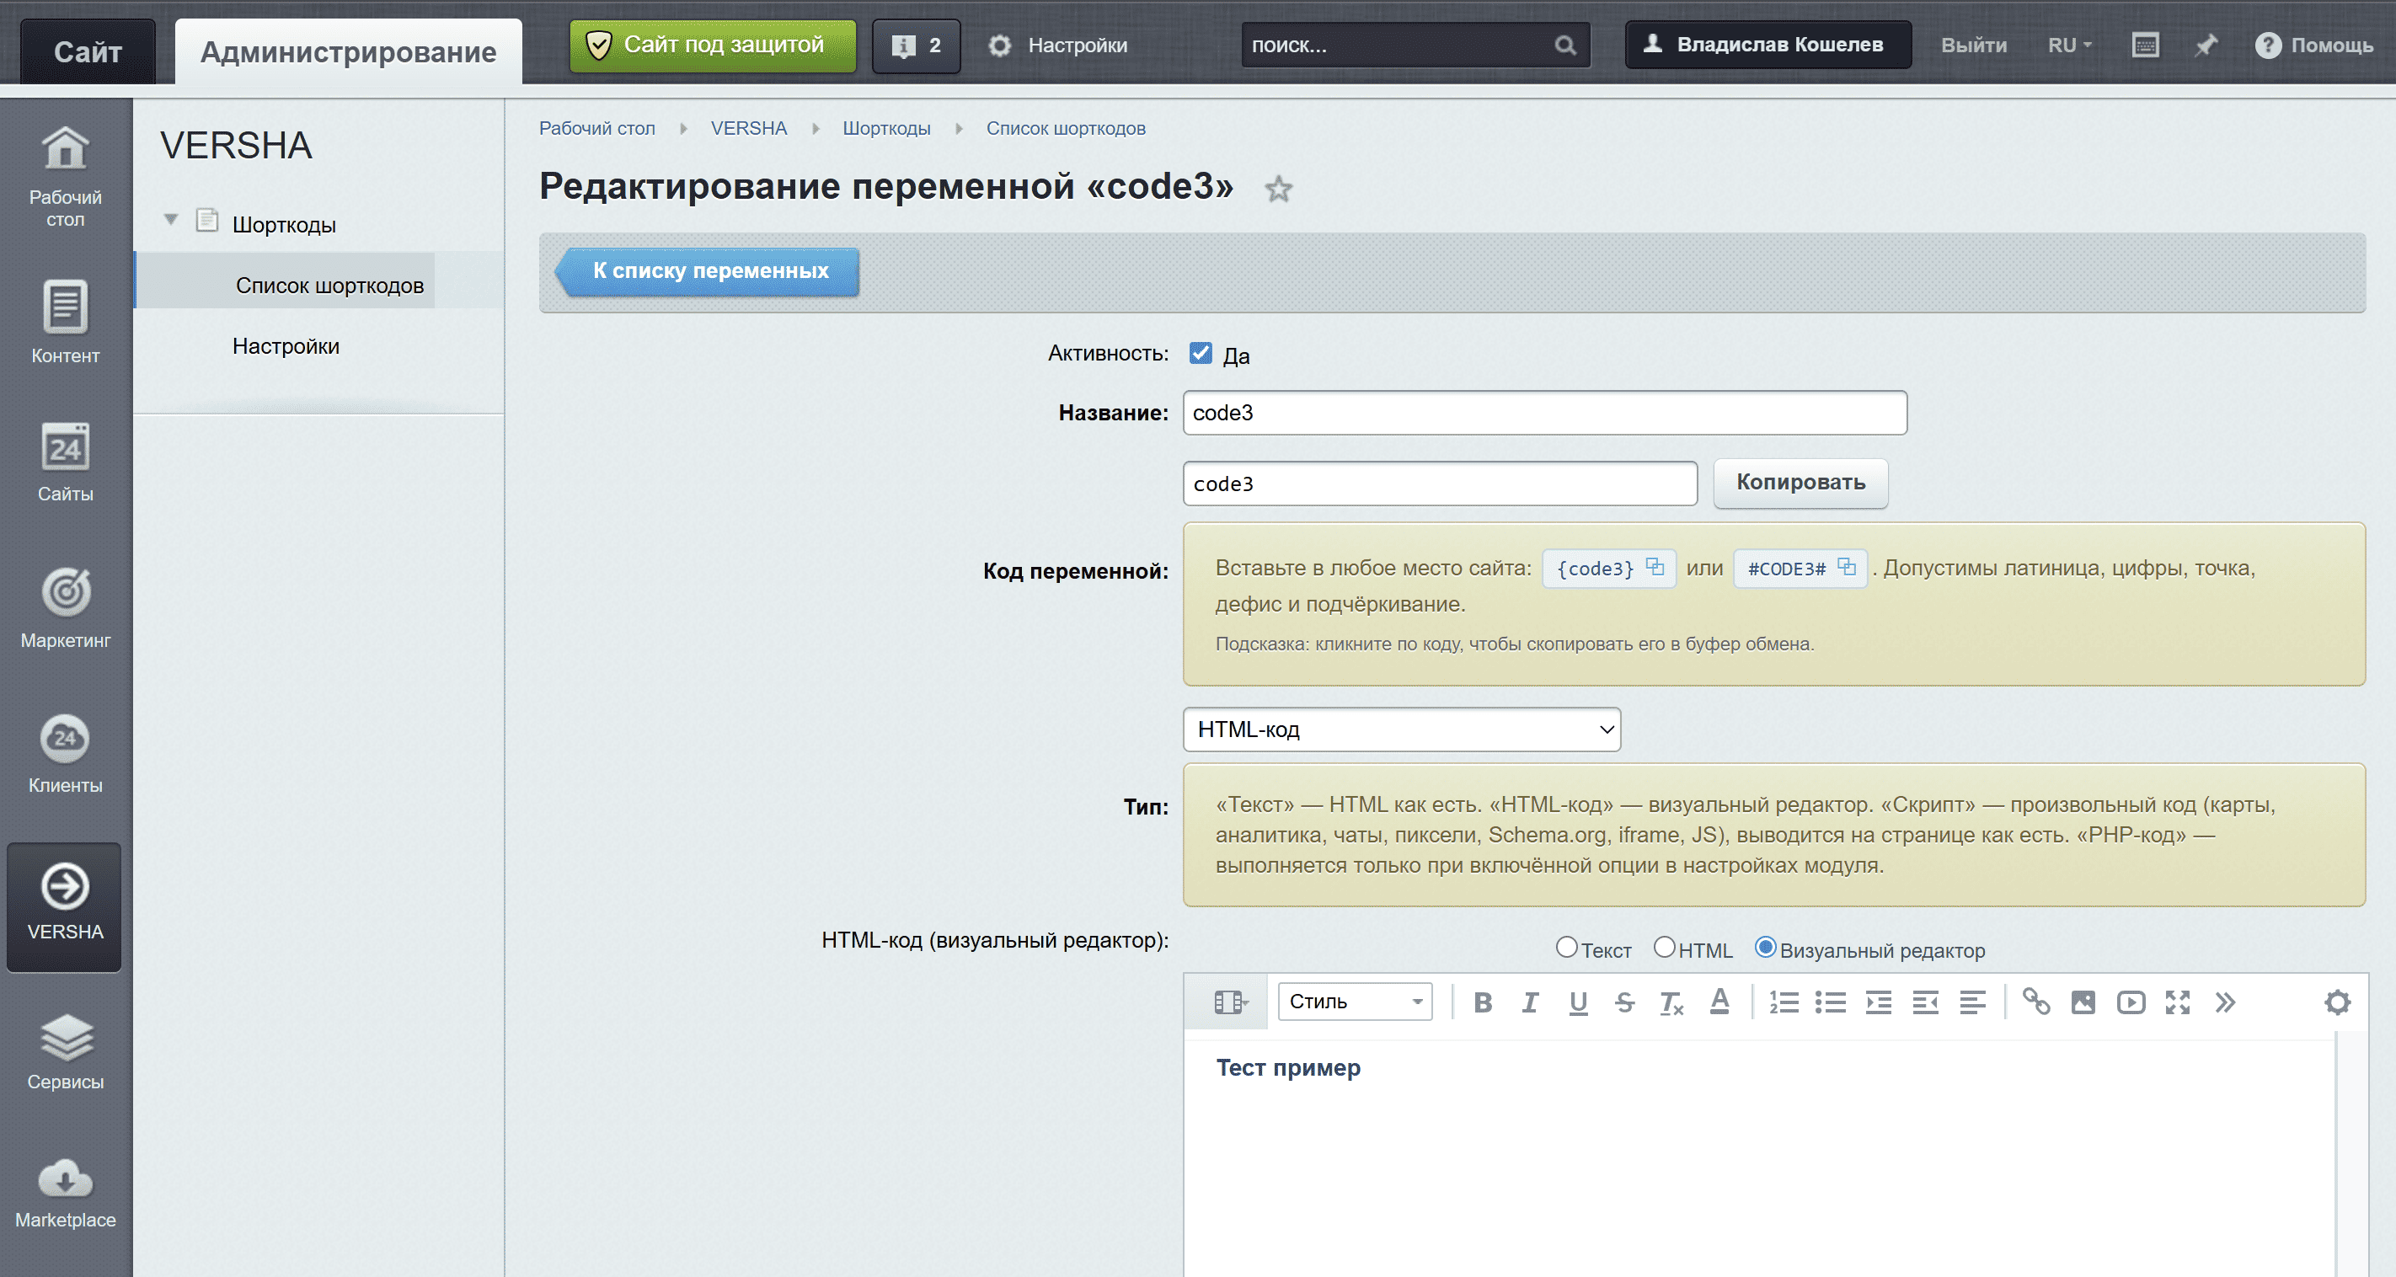
Task: Click the top search field
Action: pyautogui.click(x=1415, y=45)
